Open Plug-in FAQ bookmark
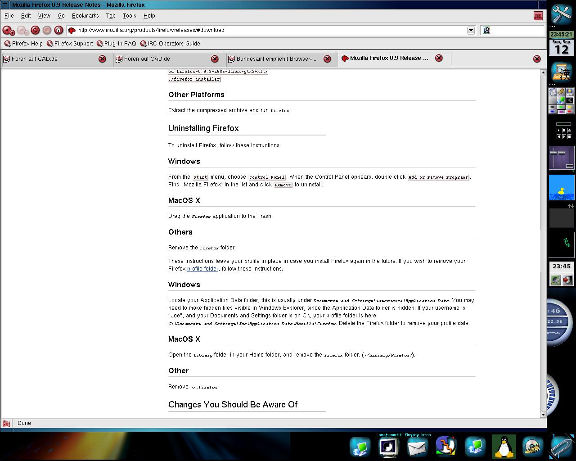This screenshot has width=576, height=461. pyautogui.click(x=116, y=44)
